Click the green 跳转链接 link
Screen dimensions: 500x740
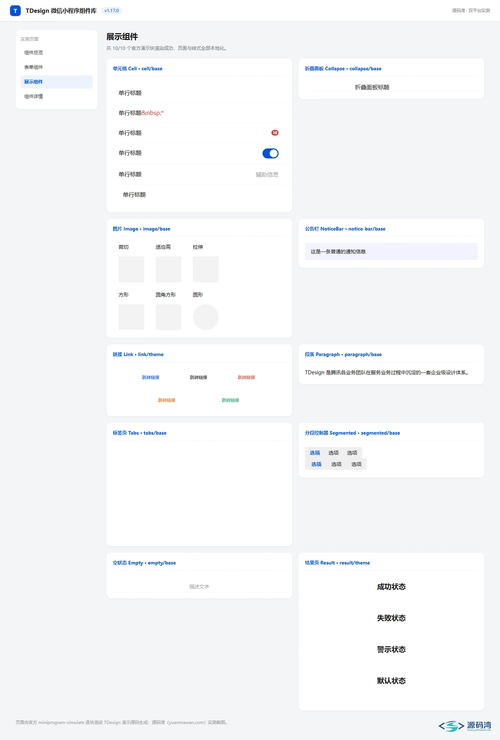(x=231, y=400)
